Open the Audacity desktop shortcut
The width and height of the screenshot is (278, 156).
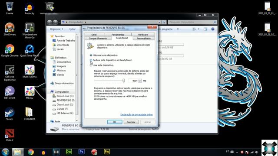coord(30,8)
